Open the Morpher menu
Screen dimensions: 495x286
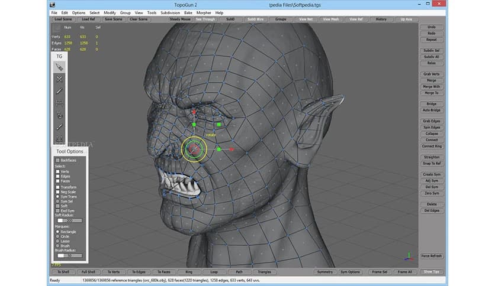click(x=202, y=12)
